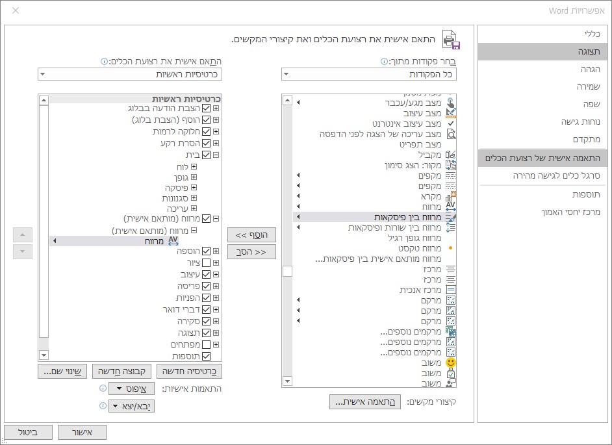The image size is (612, 445).
Task: Toggle the דברי דואר checkbox
Action: (206, 309)
